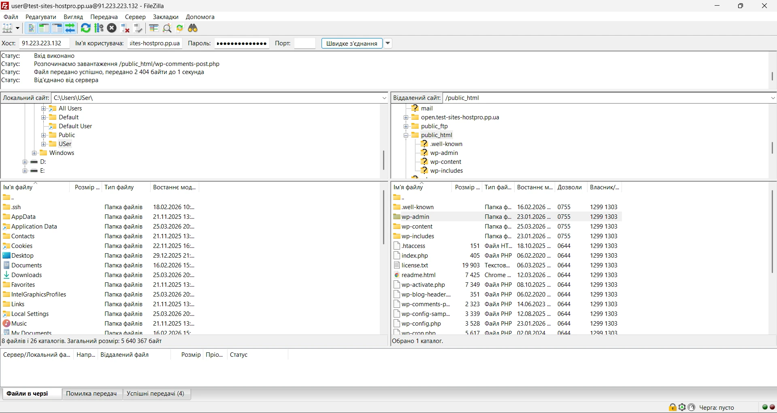Click the speed limit gauge icon
Image resolution: width=777 pixels, height=413 pixels.
(692, 407)
